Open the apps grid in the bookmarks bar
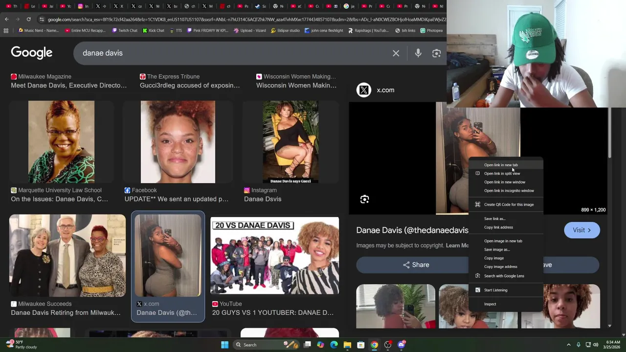This screenshot has width=626, height=352. click(x=6, y=30)
